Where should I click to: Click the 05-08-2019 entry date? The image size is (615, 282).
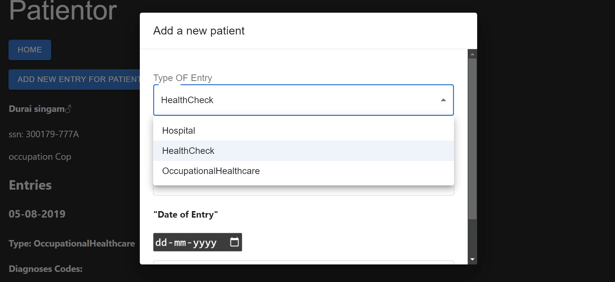37,214
